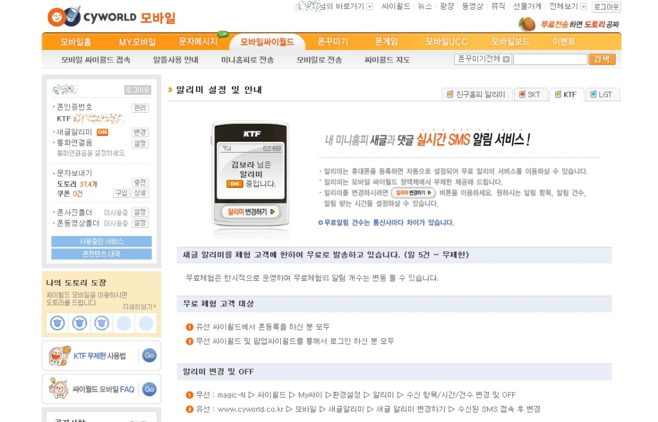Open the 모바일홈 tab
Screen dimensions: 658x422
[x=76, y=42]
